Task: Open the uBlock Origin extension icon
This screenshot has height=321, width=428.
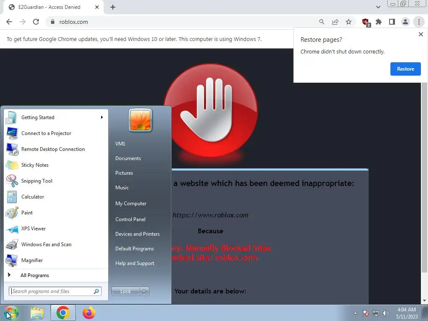Action: (x=366, y=22)
